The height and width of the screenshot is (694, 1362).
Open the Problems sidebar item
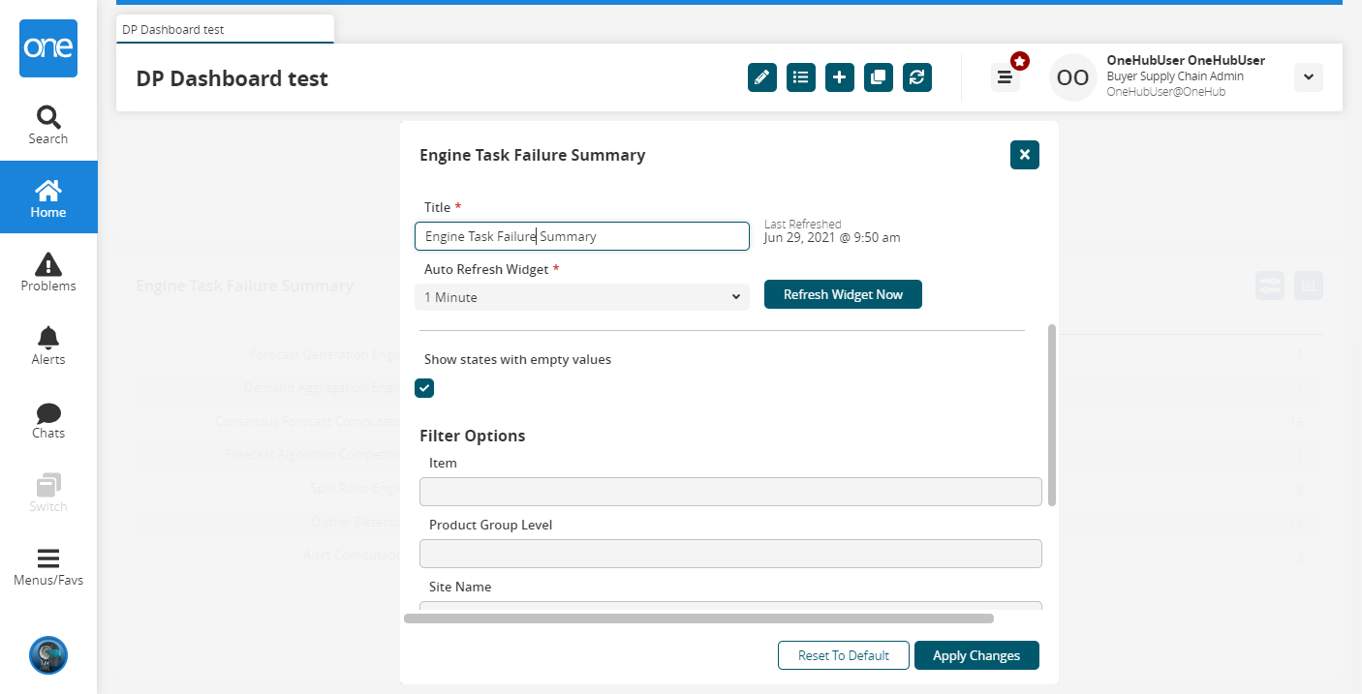[x=48, y=271]
